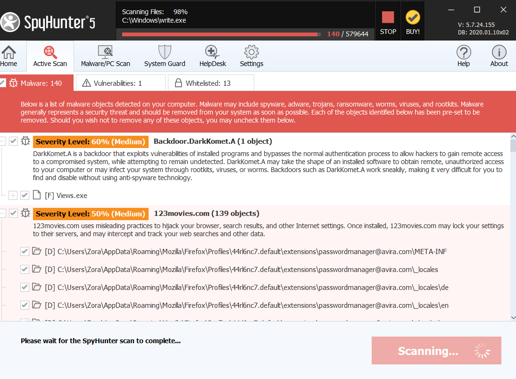Open System Guard
The width and height of the screenshot is (516, 379).
(x=165, y=56)
